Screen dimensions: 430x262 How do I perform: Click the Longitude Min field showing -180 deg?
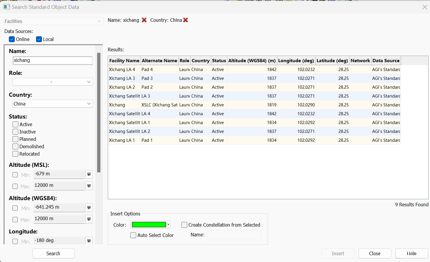59,241
